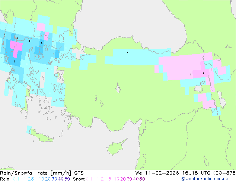Select the 'Rain/Snowfall rate [mm/h]' title text
Viewport: 236px width, 182px height.
(x=35, y=173)
